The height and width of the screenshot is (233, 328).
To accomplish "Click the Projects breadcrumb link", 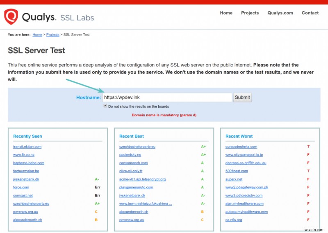I will coord(53,35).
